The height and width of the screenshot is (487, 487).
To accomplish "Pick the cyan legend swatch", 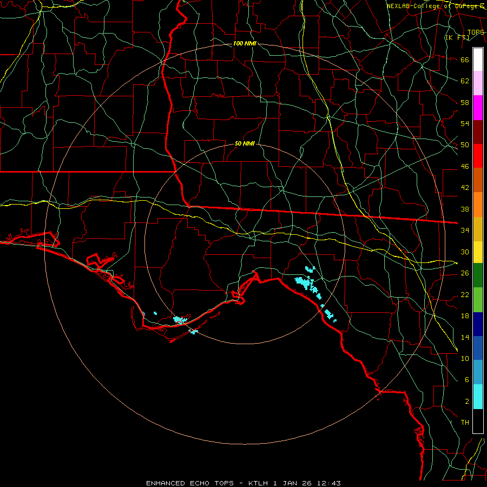I will (x=478, y=397).
